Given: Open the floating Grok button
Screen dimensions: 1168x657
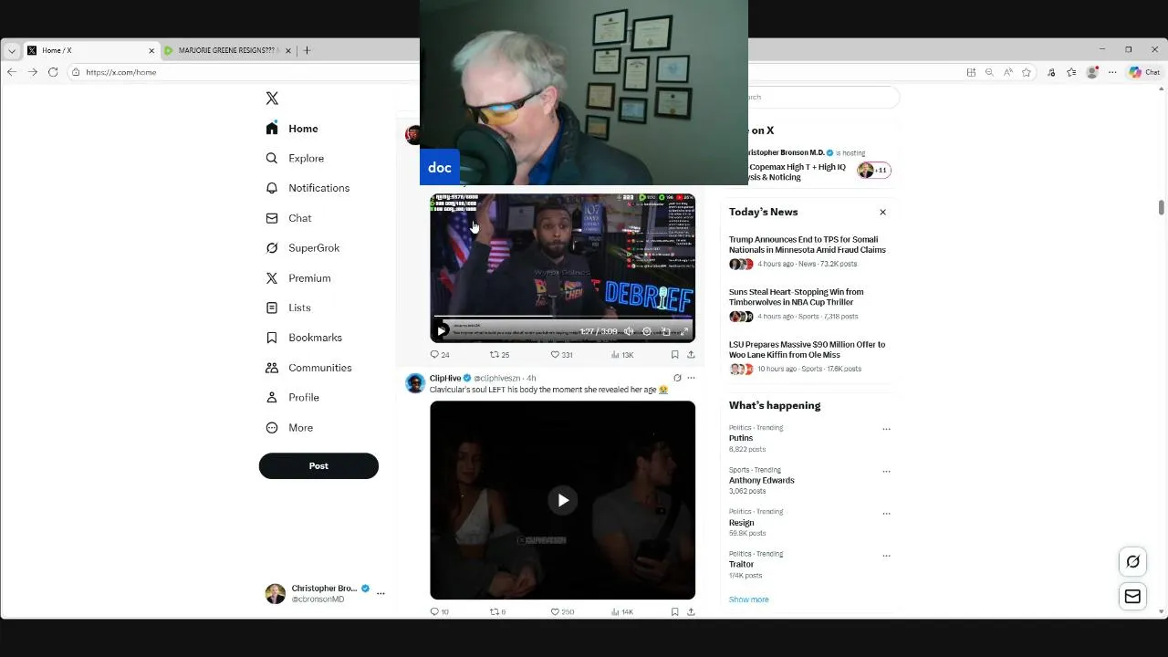Looking at the screenshot, I should point(1132,562).
